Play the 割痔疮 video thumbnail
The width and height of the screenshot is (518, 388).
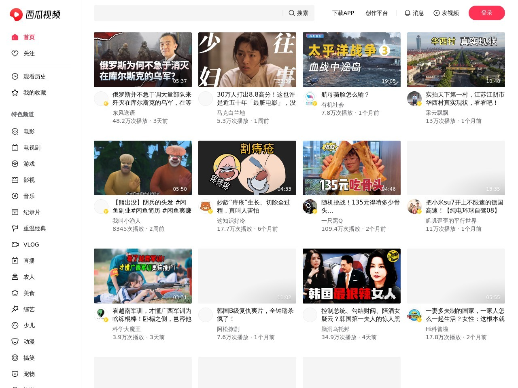(x=247, y=168)
